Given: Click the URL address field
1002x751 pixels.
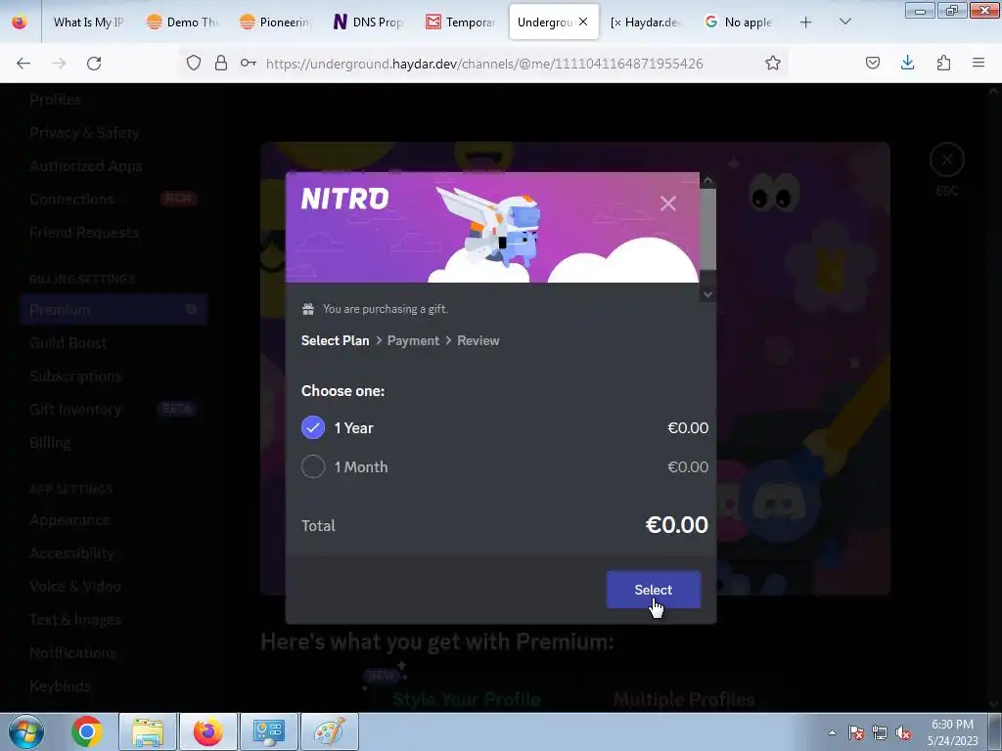Looking at the screenshot, I should coord(484,64).
